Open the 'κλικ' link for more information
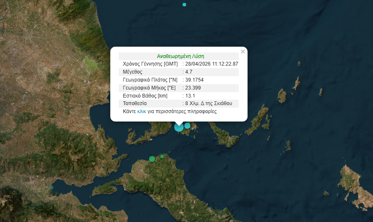Viewport: 373px width, 222px height. pos(141,112)
